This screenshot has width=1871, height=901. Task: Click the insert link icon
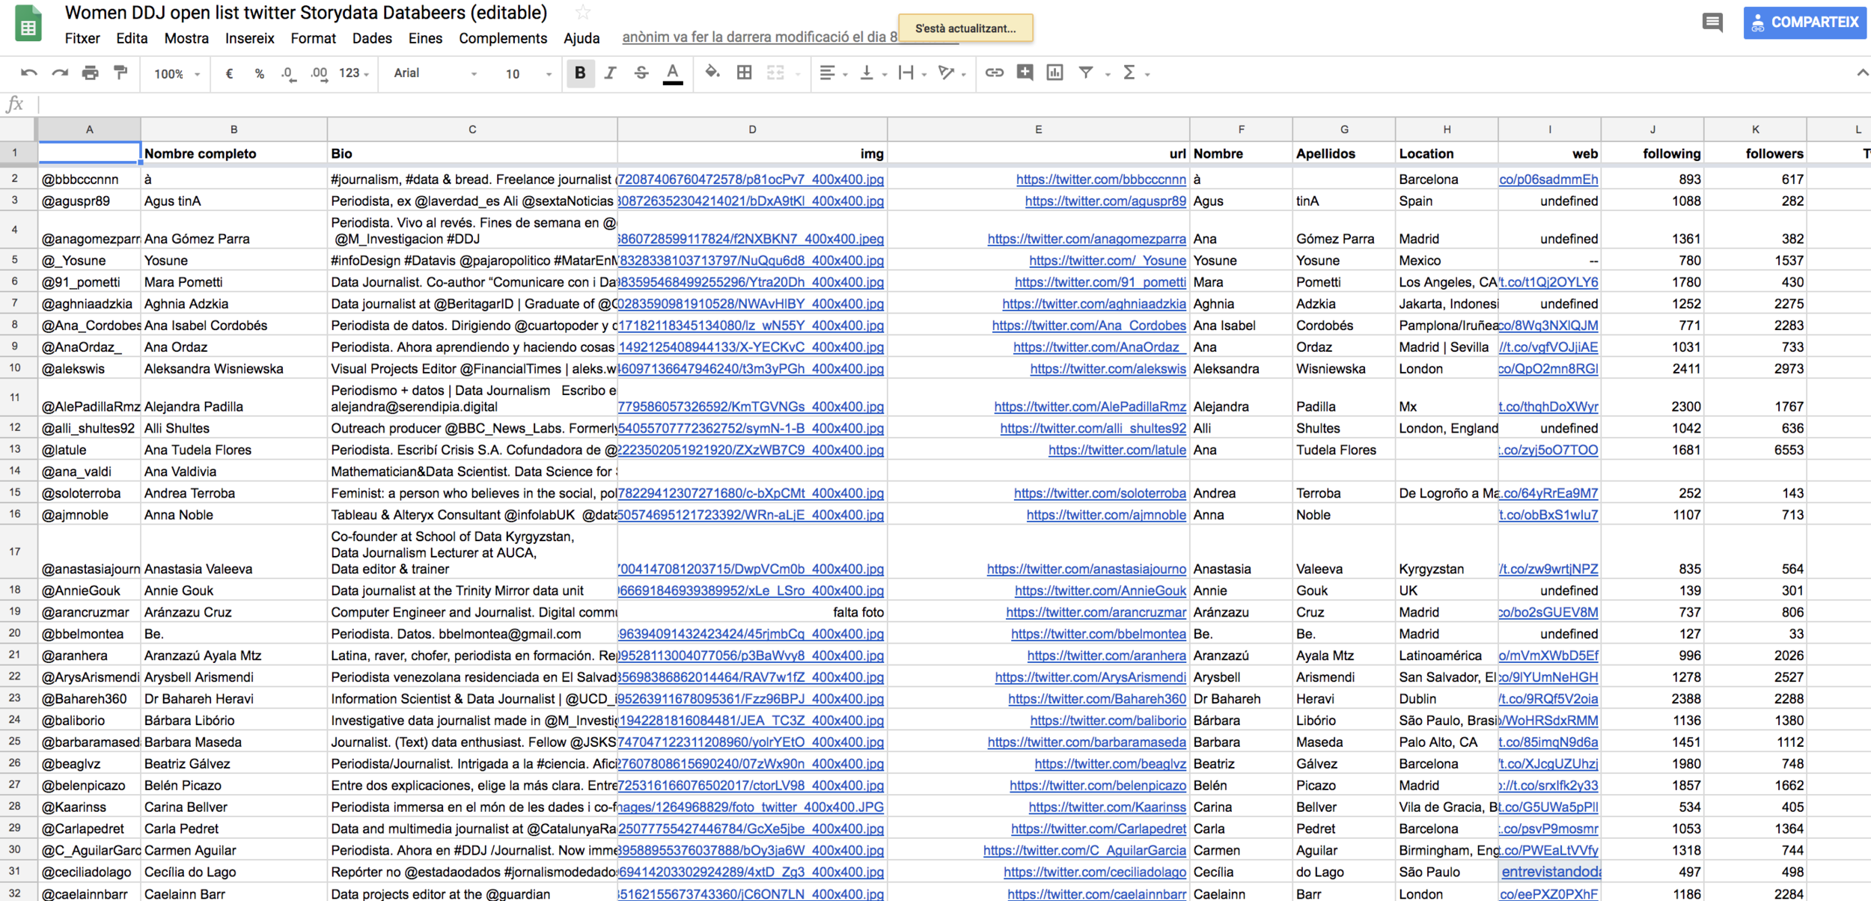click(x=994, y=73)
